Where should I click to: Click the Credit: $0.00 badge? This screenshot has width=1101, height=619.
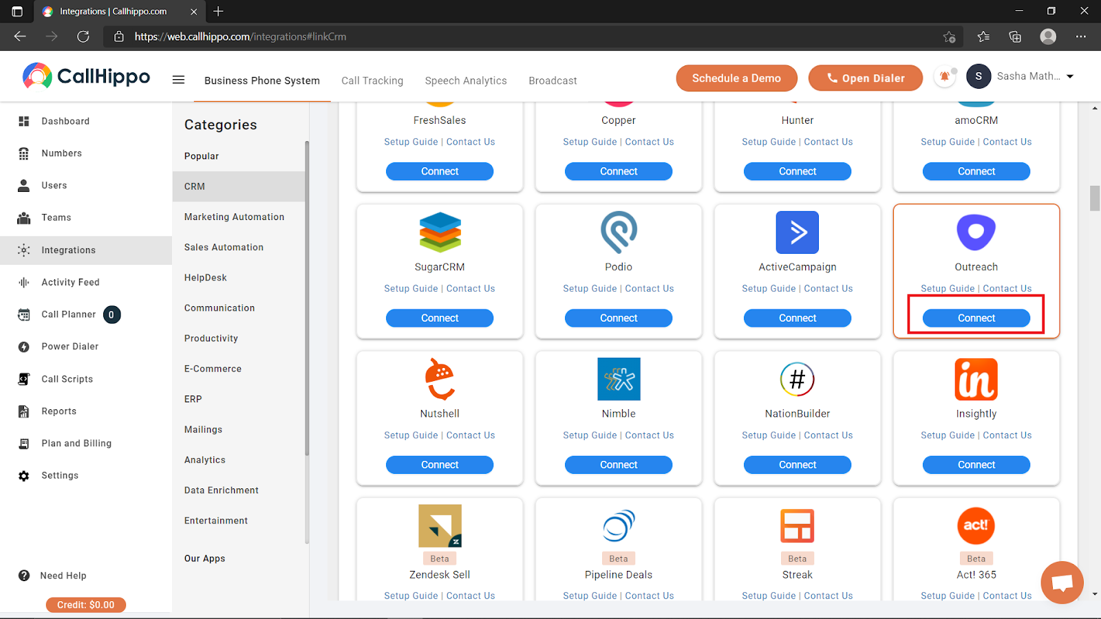(86, 605)
